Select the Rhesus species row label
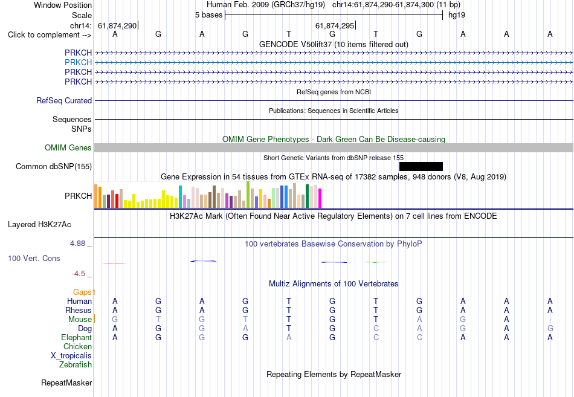 coord(79,310)
